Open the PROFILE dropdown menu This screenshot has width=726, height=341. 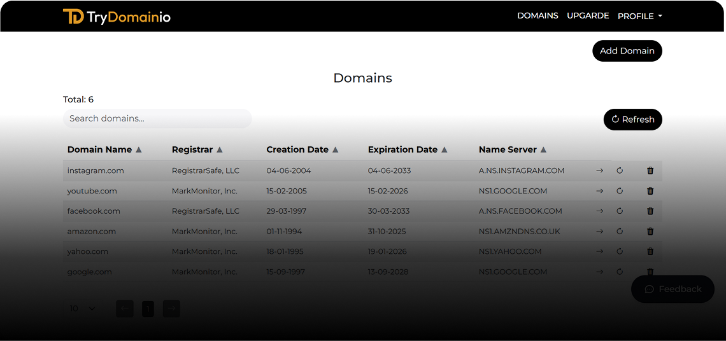click(640, 16)
